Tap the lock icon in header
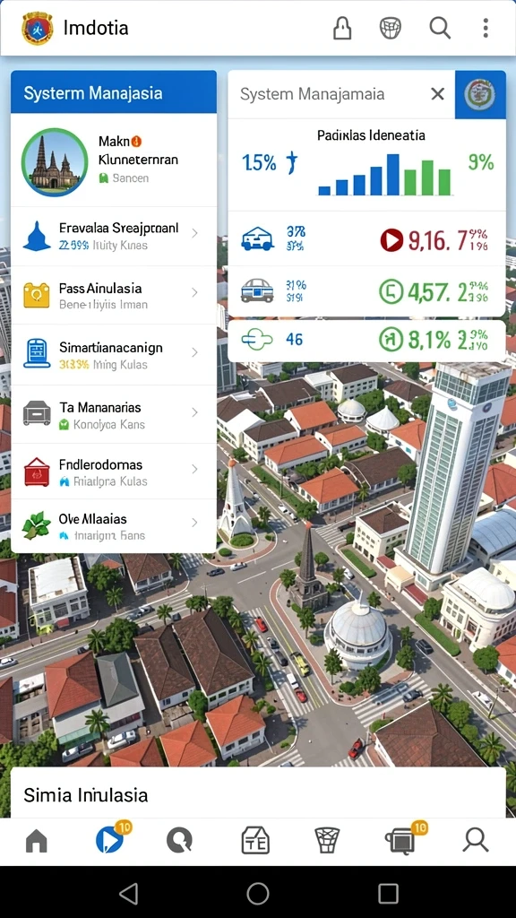The height and width of the screenshot is (918, 516). (342, 28)
